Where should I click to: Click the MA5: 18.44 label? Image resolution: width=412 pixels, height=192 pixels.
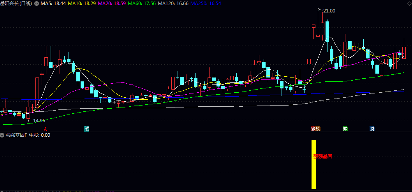53,4
